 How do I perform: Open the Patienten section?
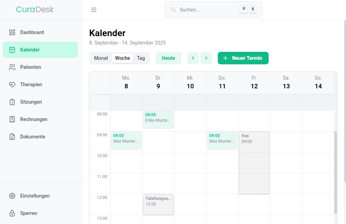point(31,67)
